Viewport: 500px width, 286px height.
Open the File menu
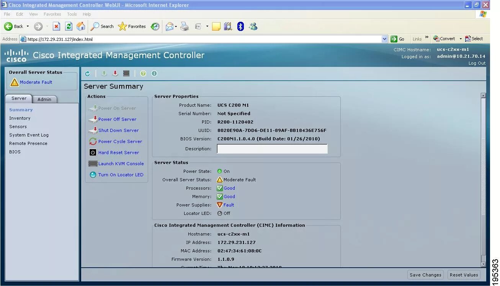pos(7,14)
